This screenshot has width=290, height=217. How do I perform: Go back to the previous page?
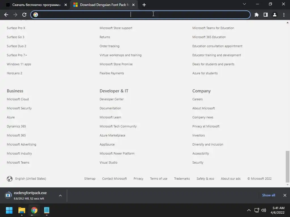pyautogui.click(x=6, y=15)
